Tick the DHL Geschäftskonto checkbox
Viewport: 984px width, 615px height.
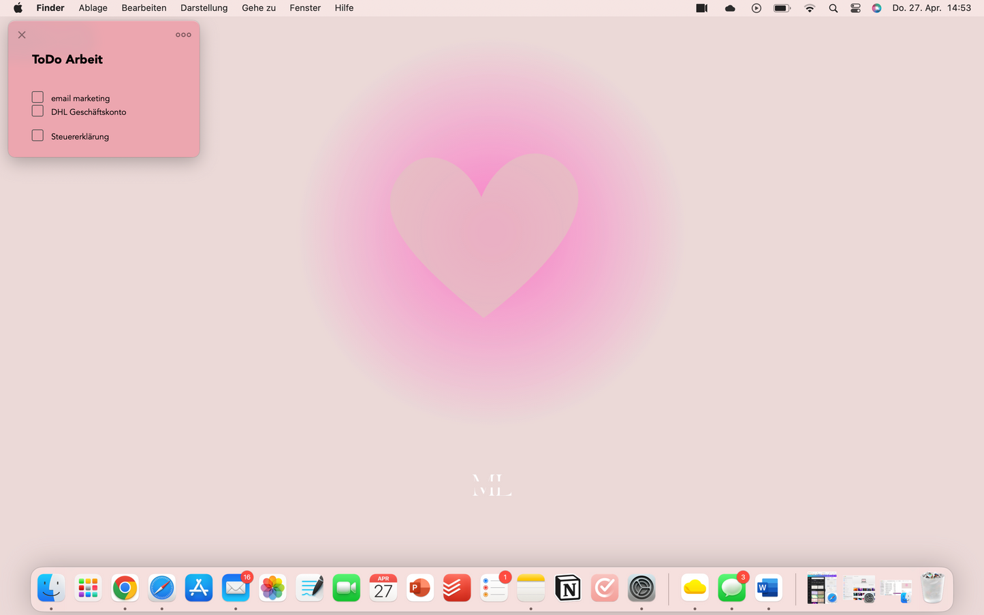[37, 111]
